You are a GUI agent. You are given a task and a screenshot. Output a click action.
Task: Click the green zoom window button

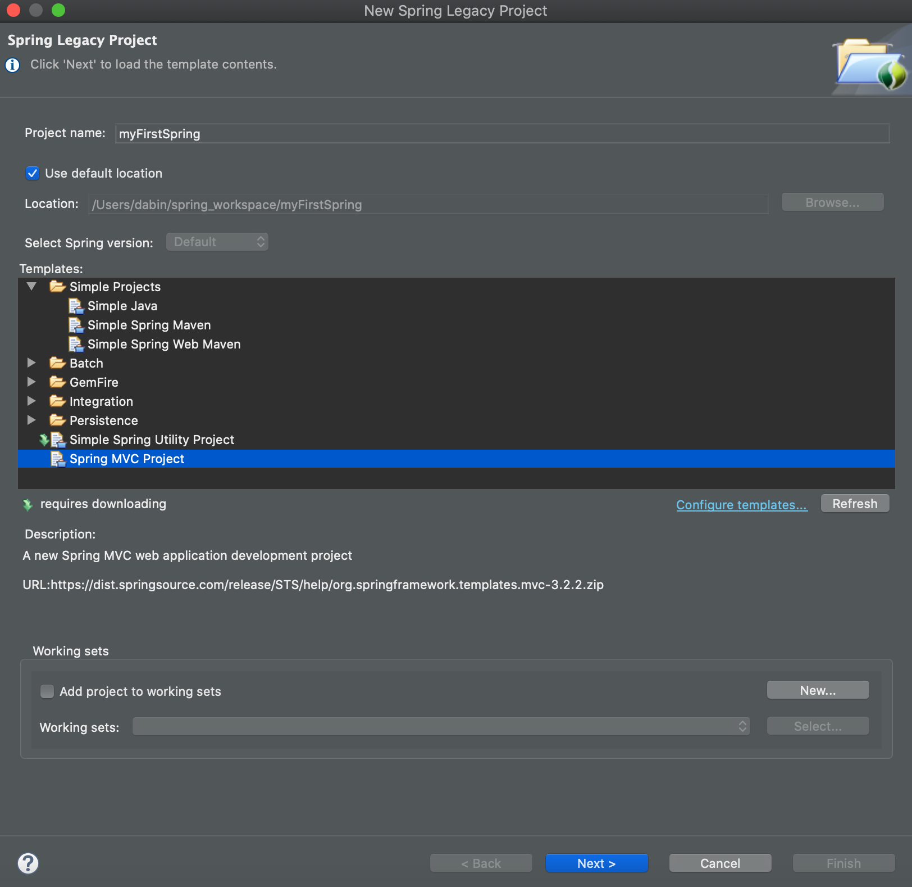pos(58,10)
